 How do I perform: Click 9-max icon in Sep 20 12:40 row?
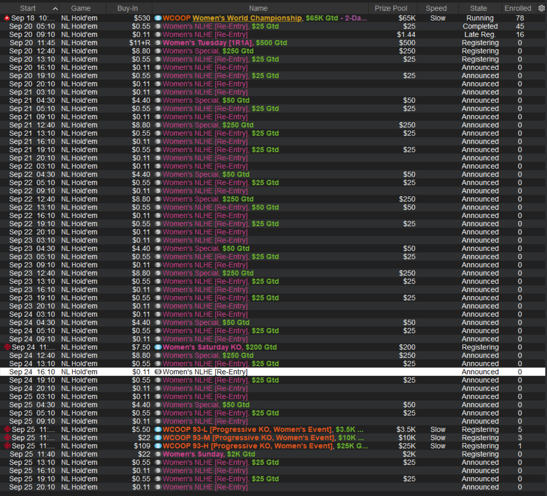tap(158, 51)
